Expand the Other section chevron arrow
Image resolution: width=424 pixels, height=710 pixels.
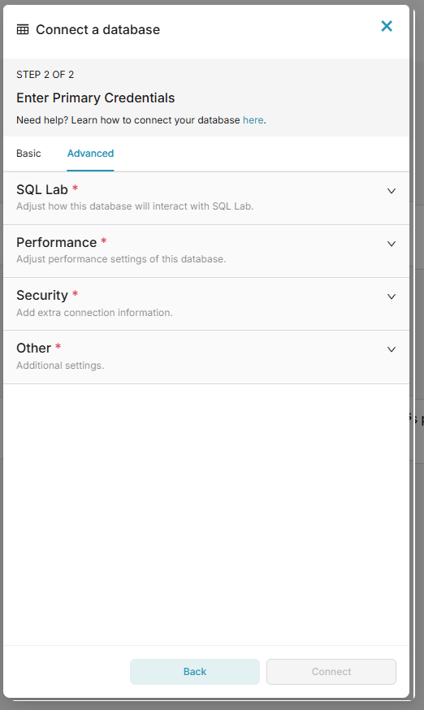click(x=392, y=349)
